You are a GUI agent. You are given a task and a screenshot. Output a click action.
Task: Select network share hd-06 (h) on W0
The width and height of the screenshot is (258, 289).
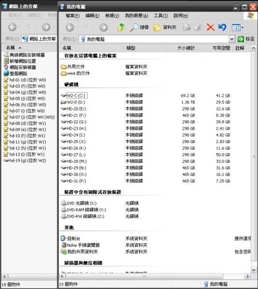[x=25, y=105]
